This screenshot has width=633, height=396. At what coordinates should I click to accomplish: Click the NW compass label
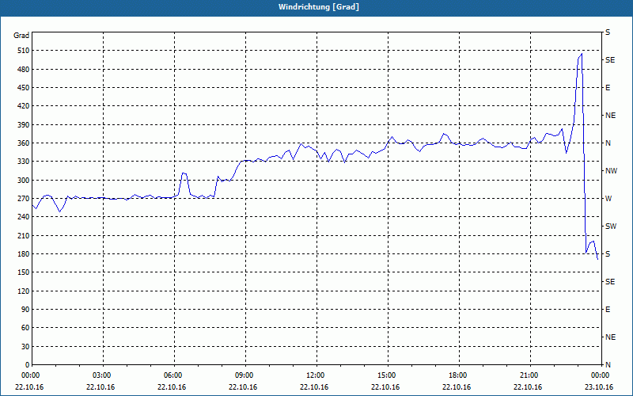tap(611, 171)
